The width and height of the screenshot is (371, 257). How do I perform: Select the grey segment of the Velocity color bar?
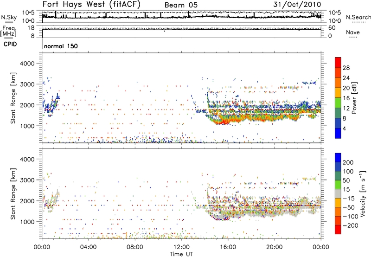[x=338, y=194]
